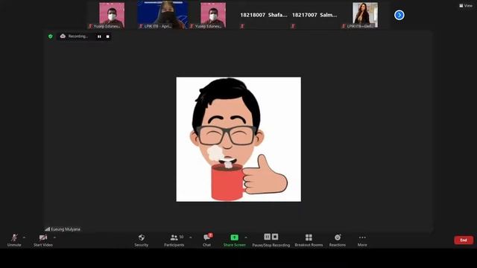This screenshot has width=477, height=268.
Task: Open the View layout menu
Action: [466, 5]
